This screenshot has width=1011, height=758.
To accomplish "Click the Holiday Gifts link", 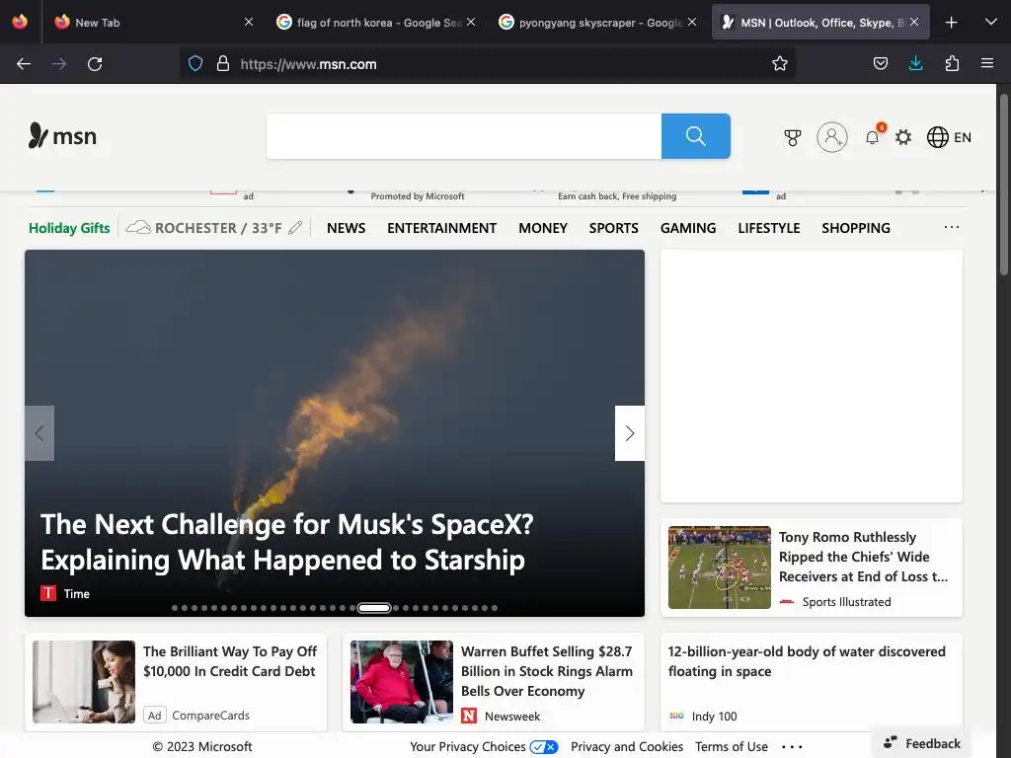I will (69, 228).
